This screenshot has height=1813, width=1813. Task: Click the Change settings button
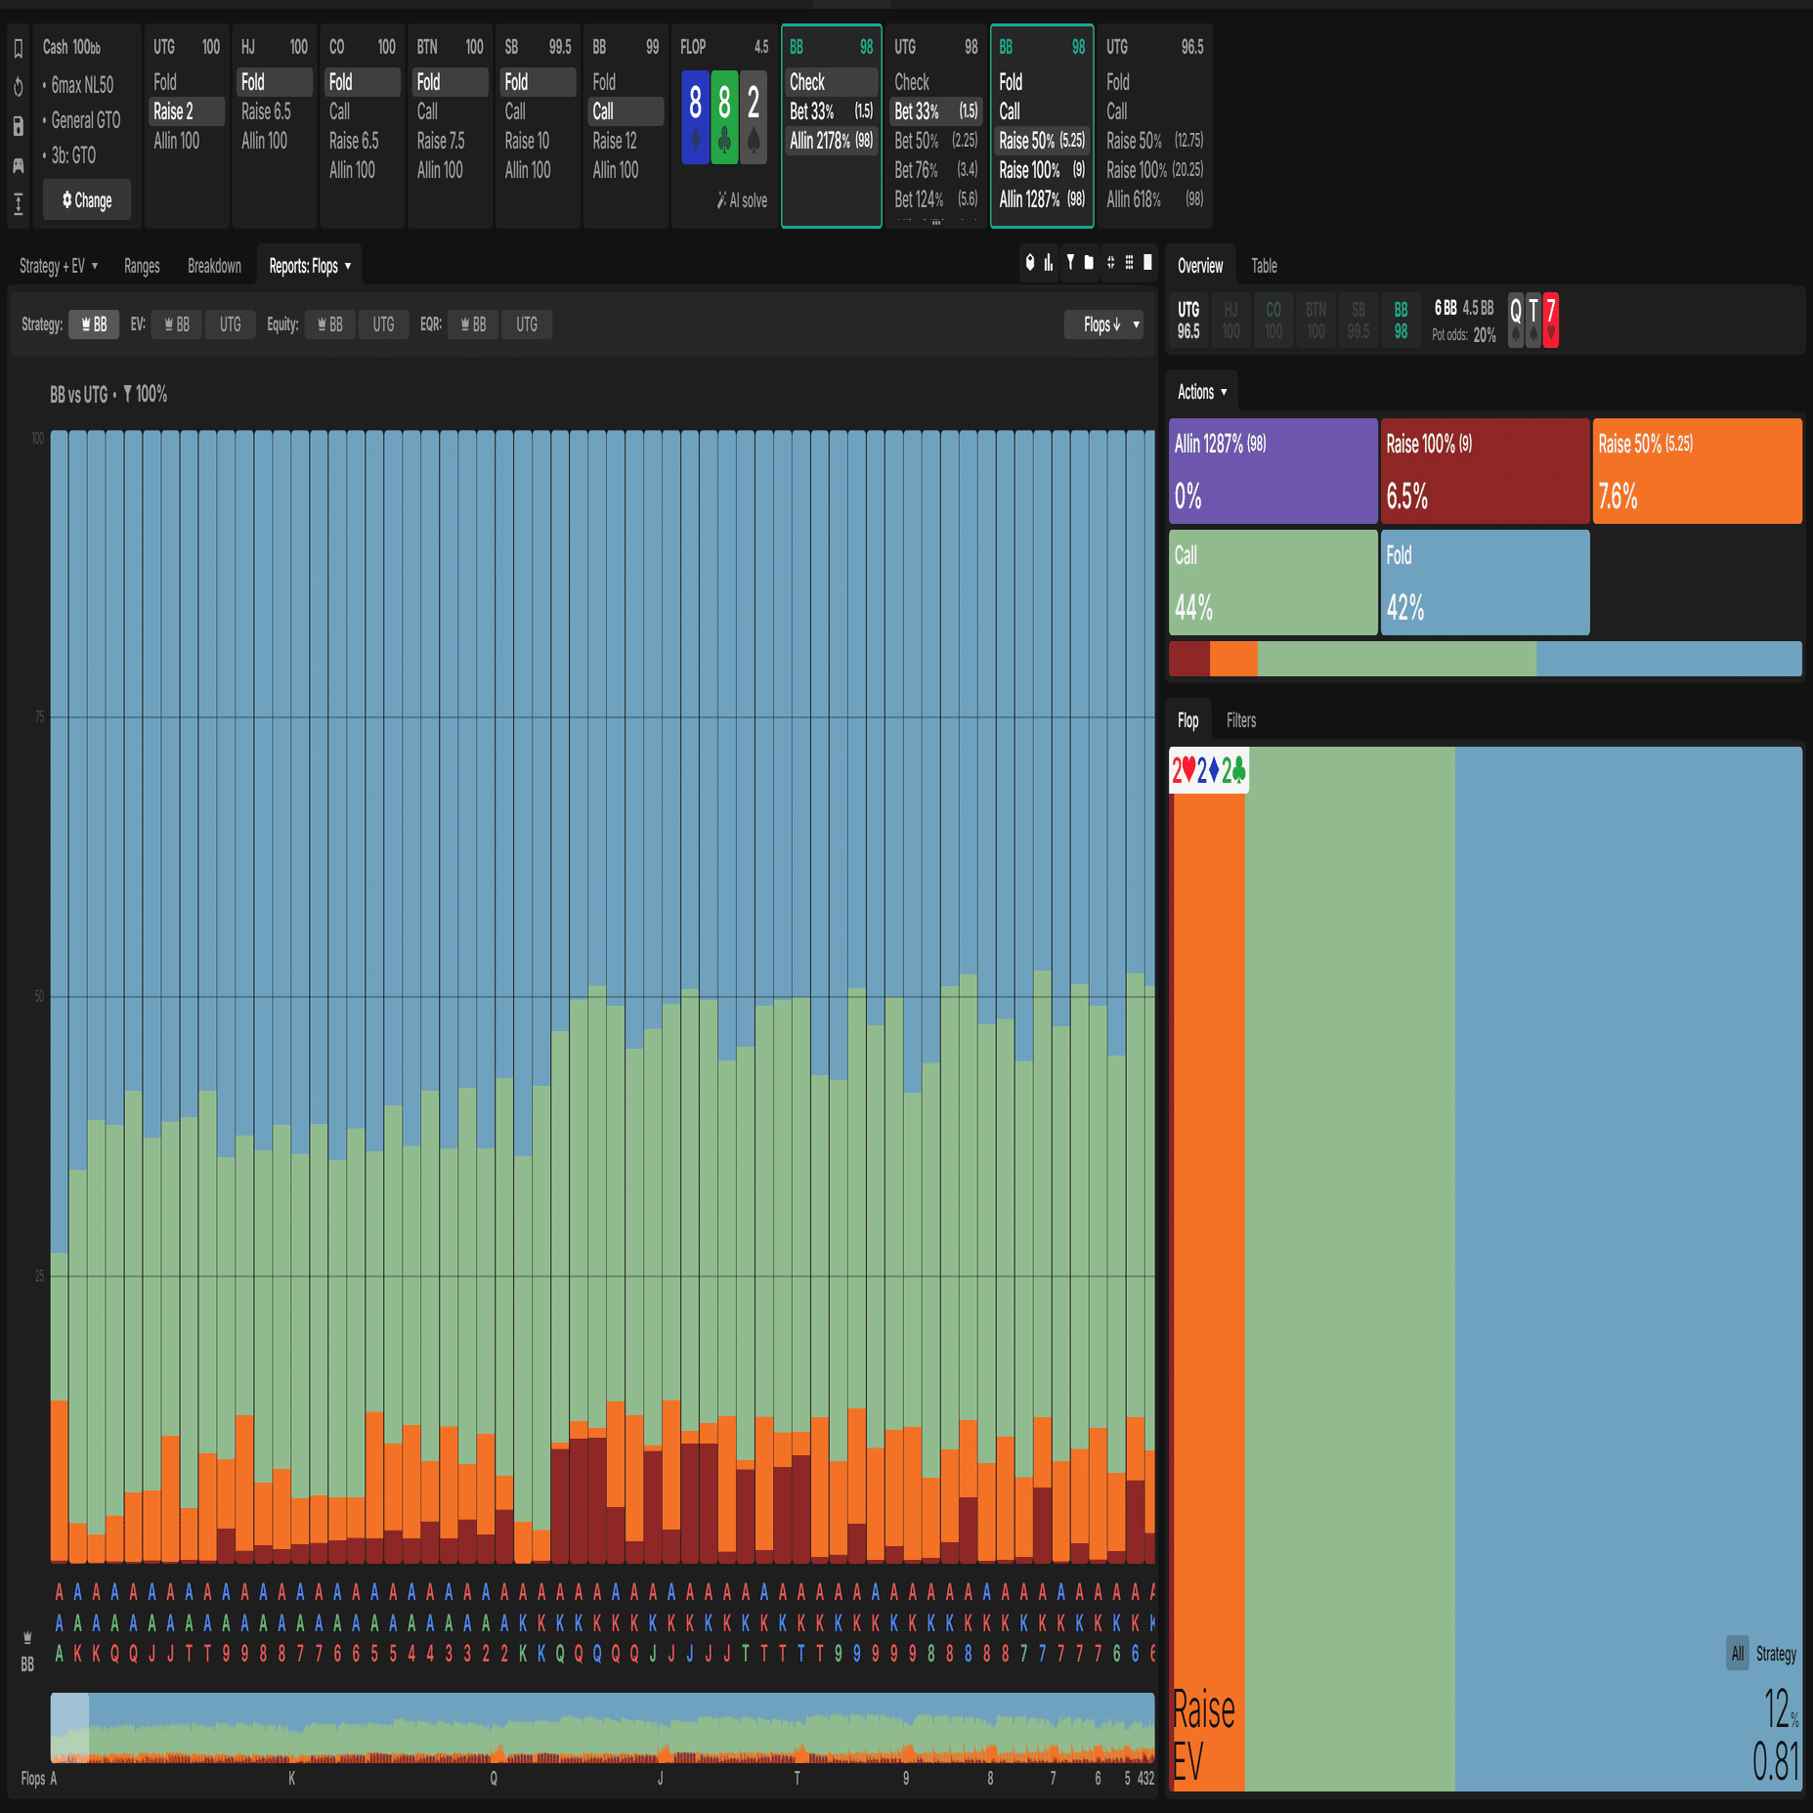(x=87, y=200)
